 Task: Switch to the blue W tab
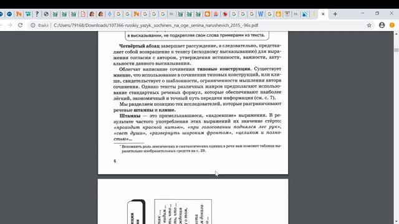(261, 14)
